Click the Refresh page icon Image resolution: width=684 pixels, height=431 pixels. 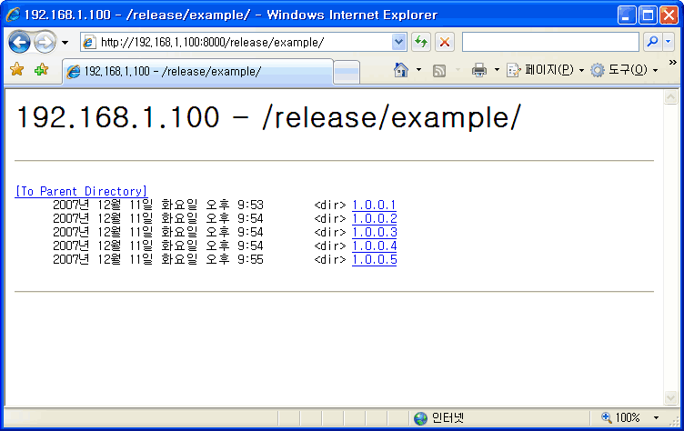(x=421, y=43)
